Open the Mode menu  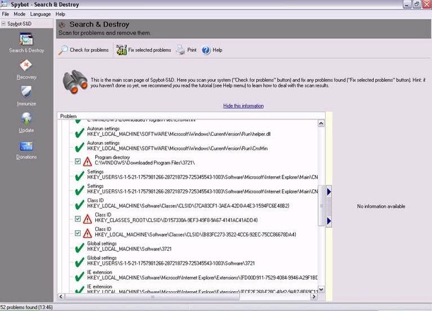(19, 14)
